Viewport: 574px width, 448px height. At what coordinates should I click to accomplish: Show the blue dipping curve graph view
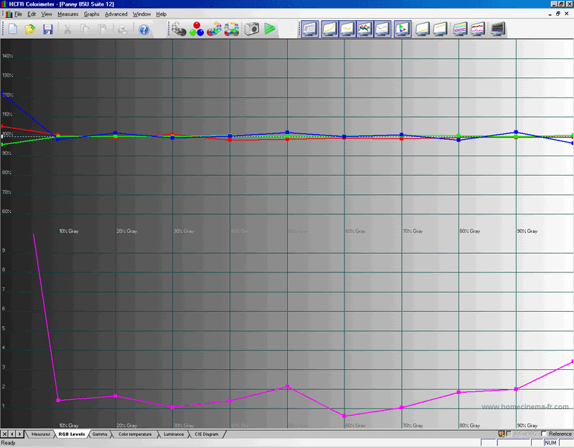[382, 29]
